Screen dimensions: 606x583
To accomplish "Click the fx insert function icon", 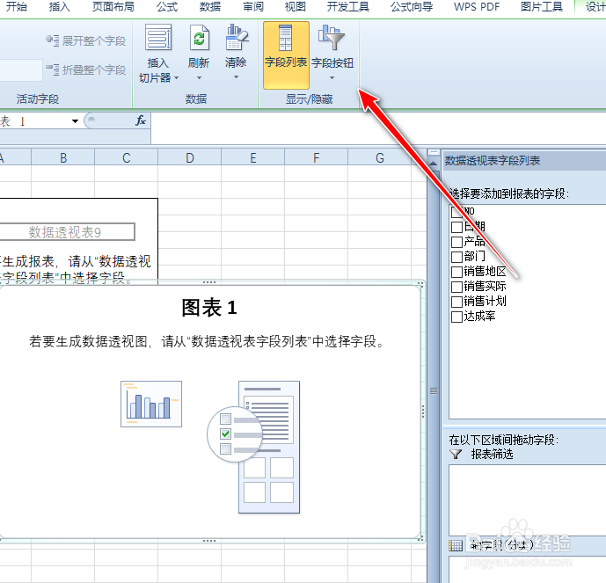I will [141, 120].
